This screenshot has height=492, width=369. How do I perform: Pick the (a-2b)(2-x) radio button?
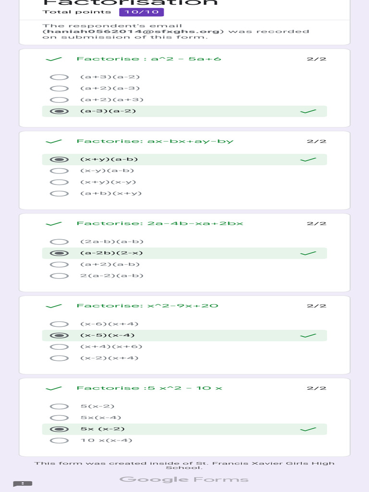(x=59, y=253)
